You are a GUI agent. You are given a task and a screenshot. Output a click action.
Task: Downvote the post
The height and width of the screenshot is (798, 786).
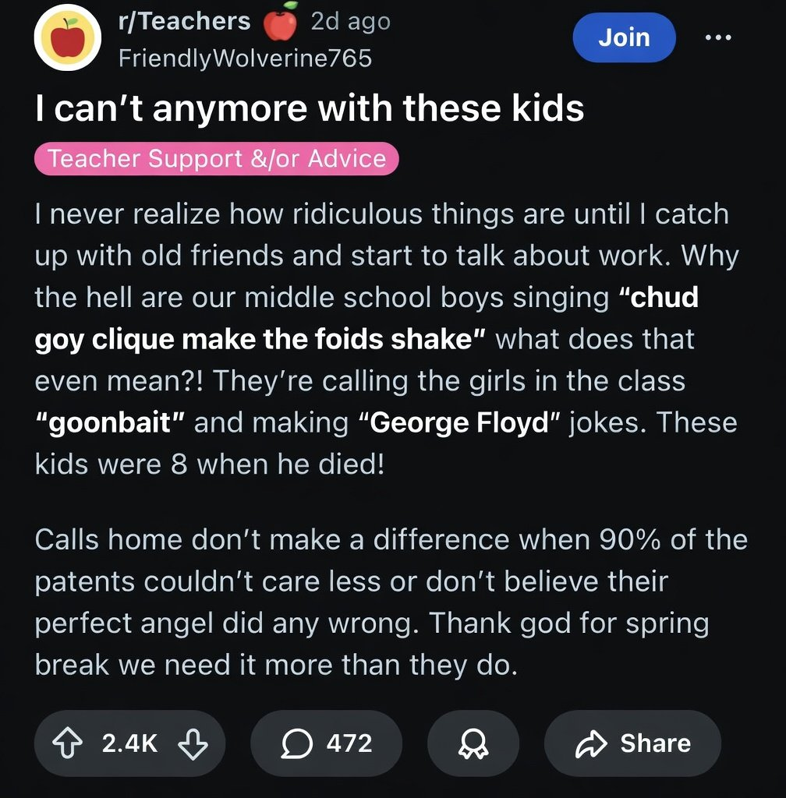pyautogui.click(x=193, y=743)
